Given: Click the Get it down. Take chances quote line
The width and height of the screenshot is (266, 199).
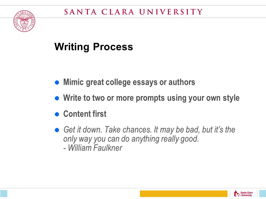Looking at the screenshot, I should click(x=149, y=130).
